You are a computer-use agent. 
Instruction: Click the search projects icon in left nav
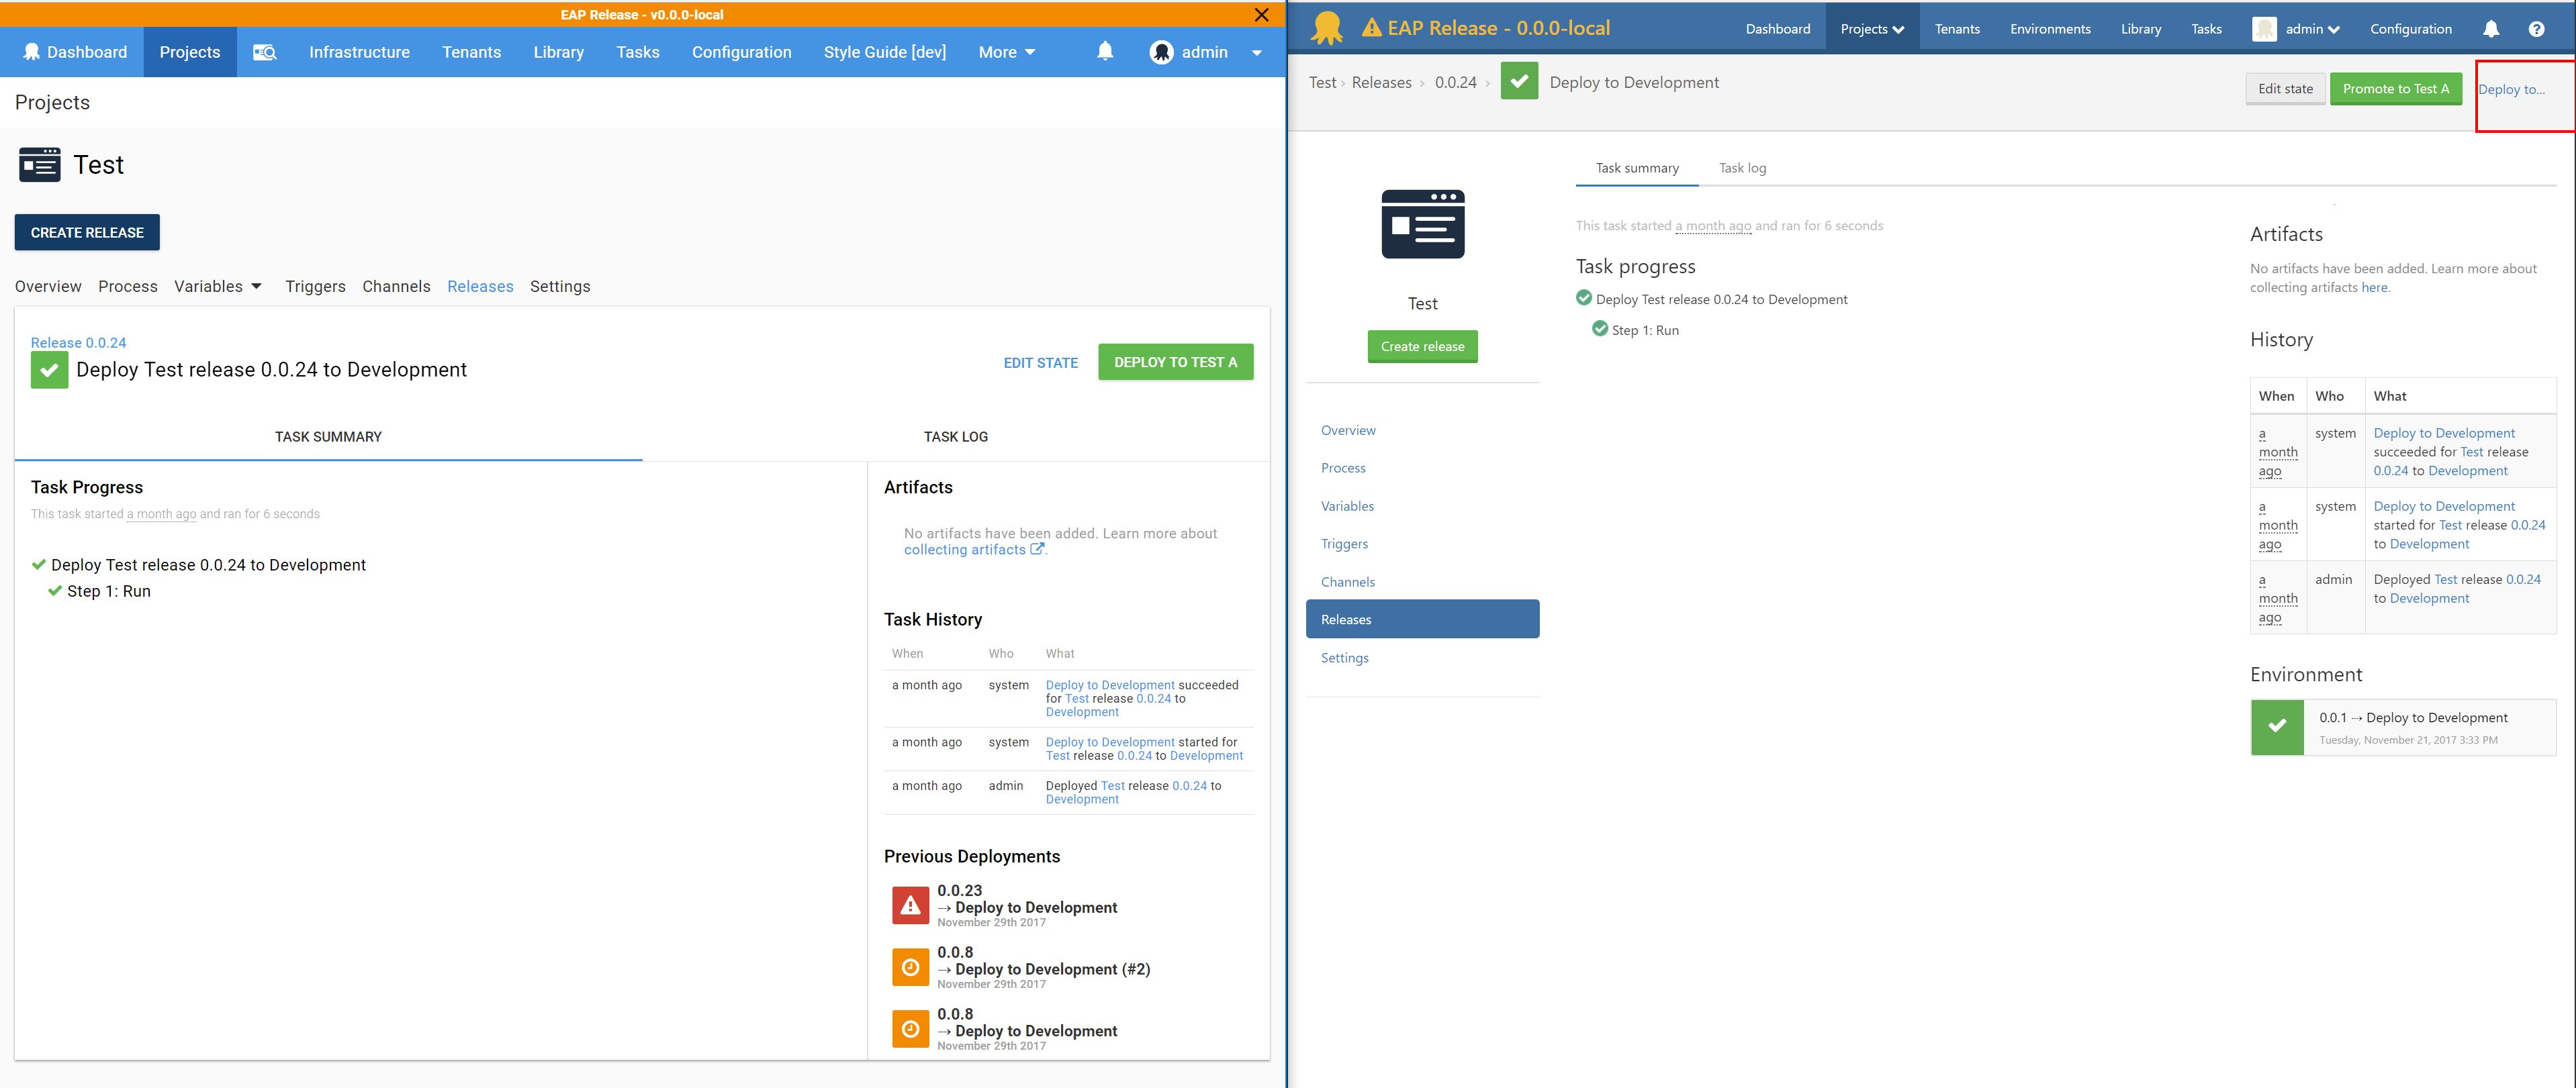(264, 52)
